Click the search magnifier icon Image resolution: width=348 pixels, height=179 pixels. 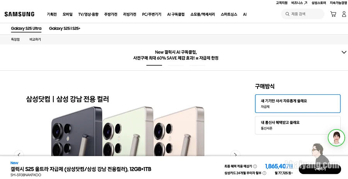(287, 14)
